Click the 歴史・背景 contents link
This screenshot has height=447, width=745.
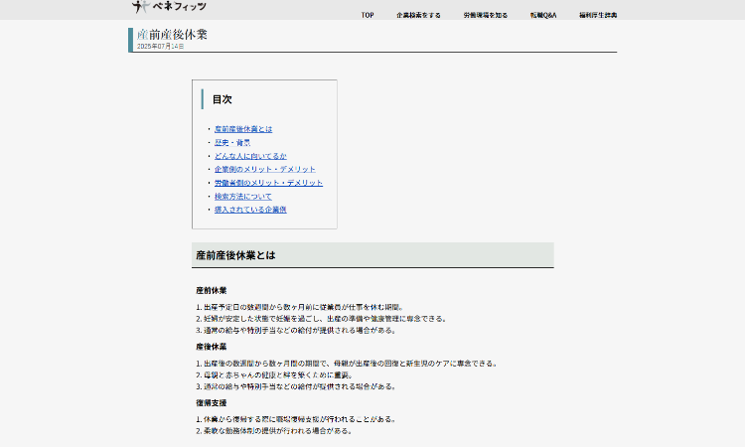(232, 143)
